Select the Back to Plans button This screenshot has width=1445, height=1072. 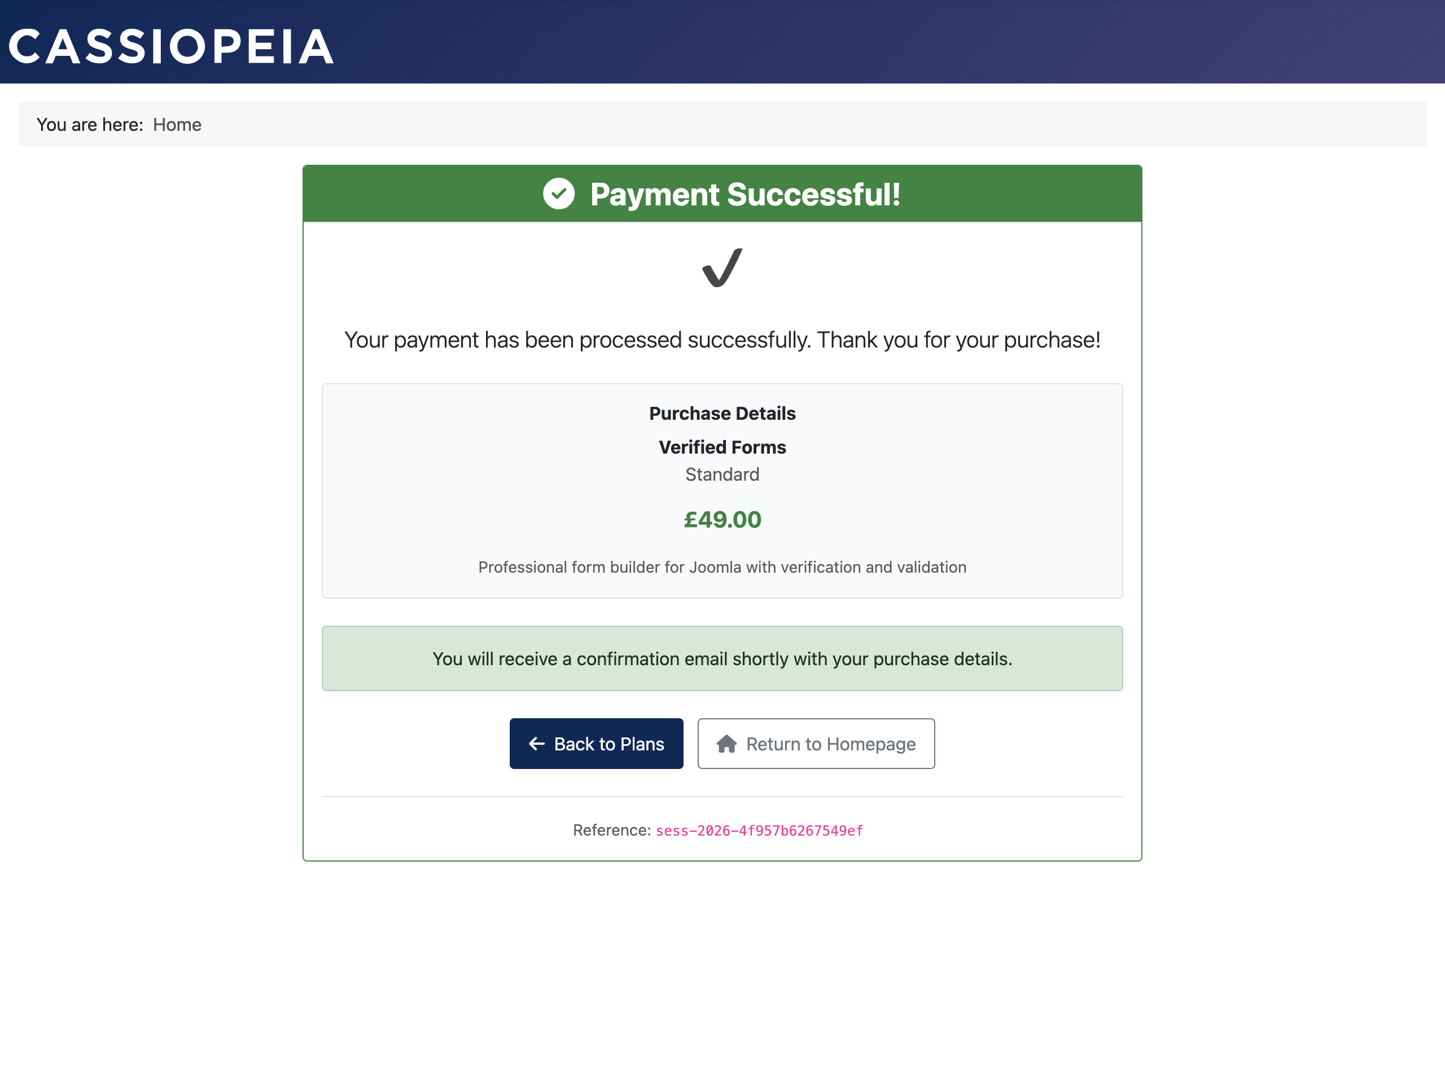coord(596,744)
